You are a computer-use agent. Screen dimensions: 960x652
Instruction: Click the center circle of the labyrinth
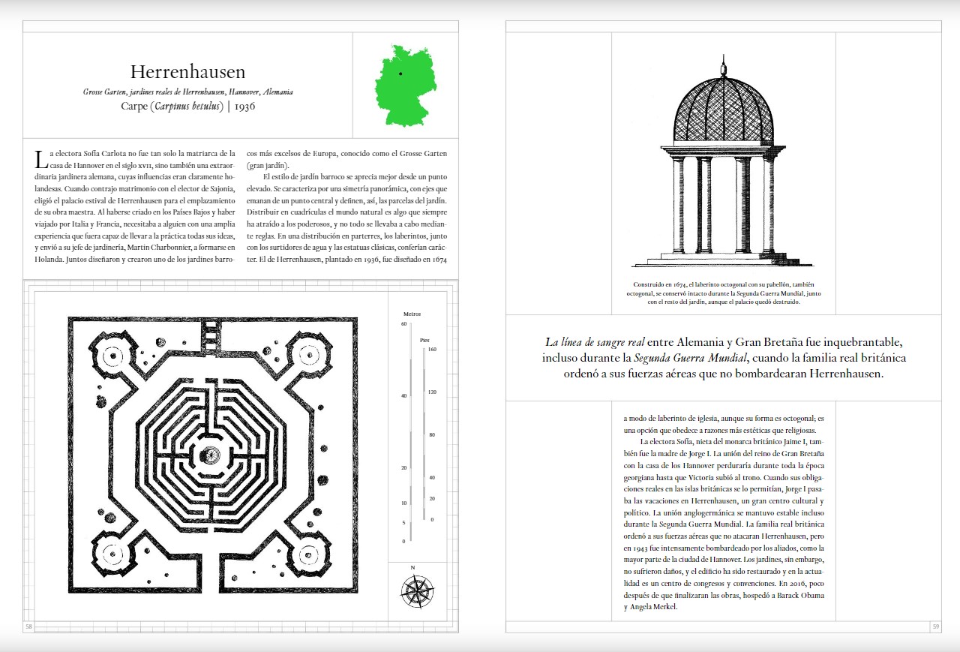(211, 455)
